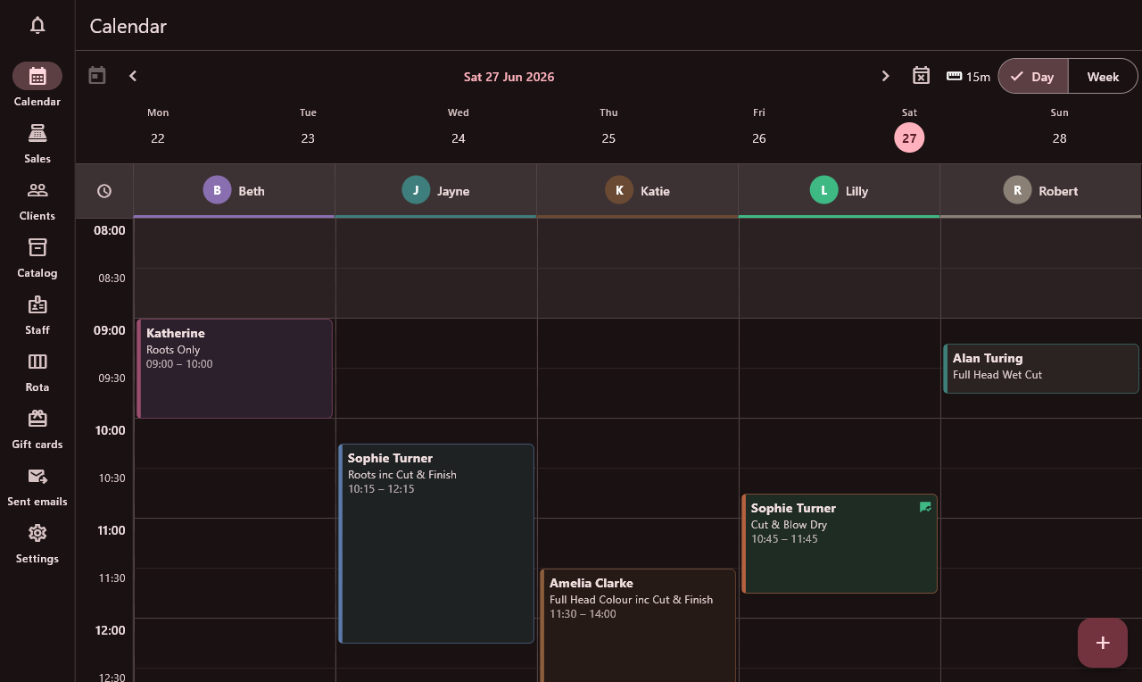Click the cancelled appointments calendar-x icon

coord(922,76)
